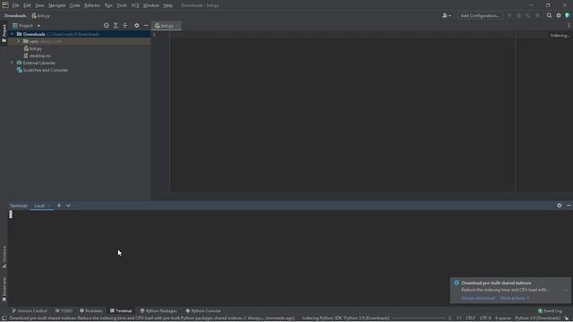Click Always download link in notification

[x=478, y=298]
